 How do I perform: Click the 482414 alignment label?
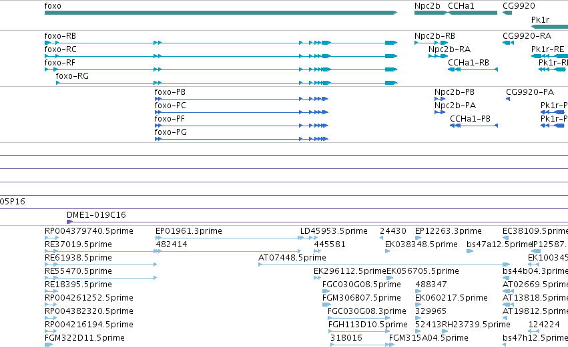[x=172, y=244]
